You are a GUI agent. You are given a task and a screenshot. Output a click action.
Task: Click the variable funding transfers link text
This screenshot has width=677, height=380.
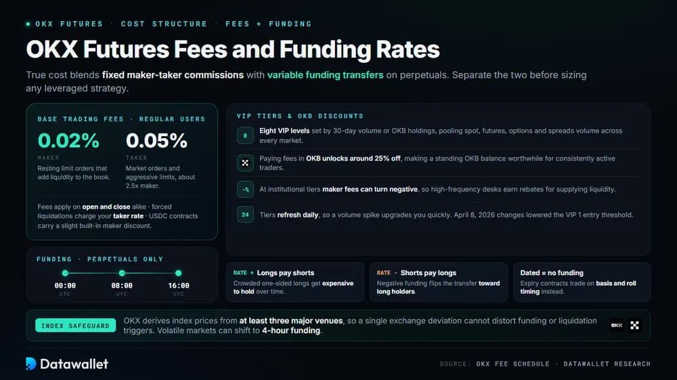[x=325, y=75]
